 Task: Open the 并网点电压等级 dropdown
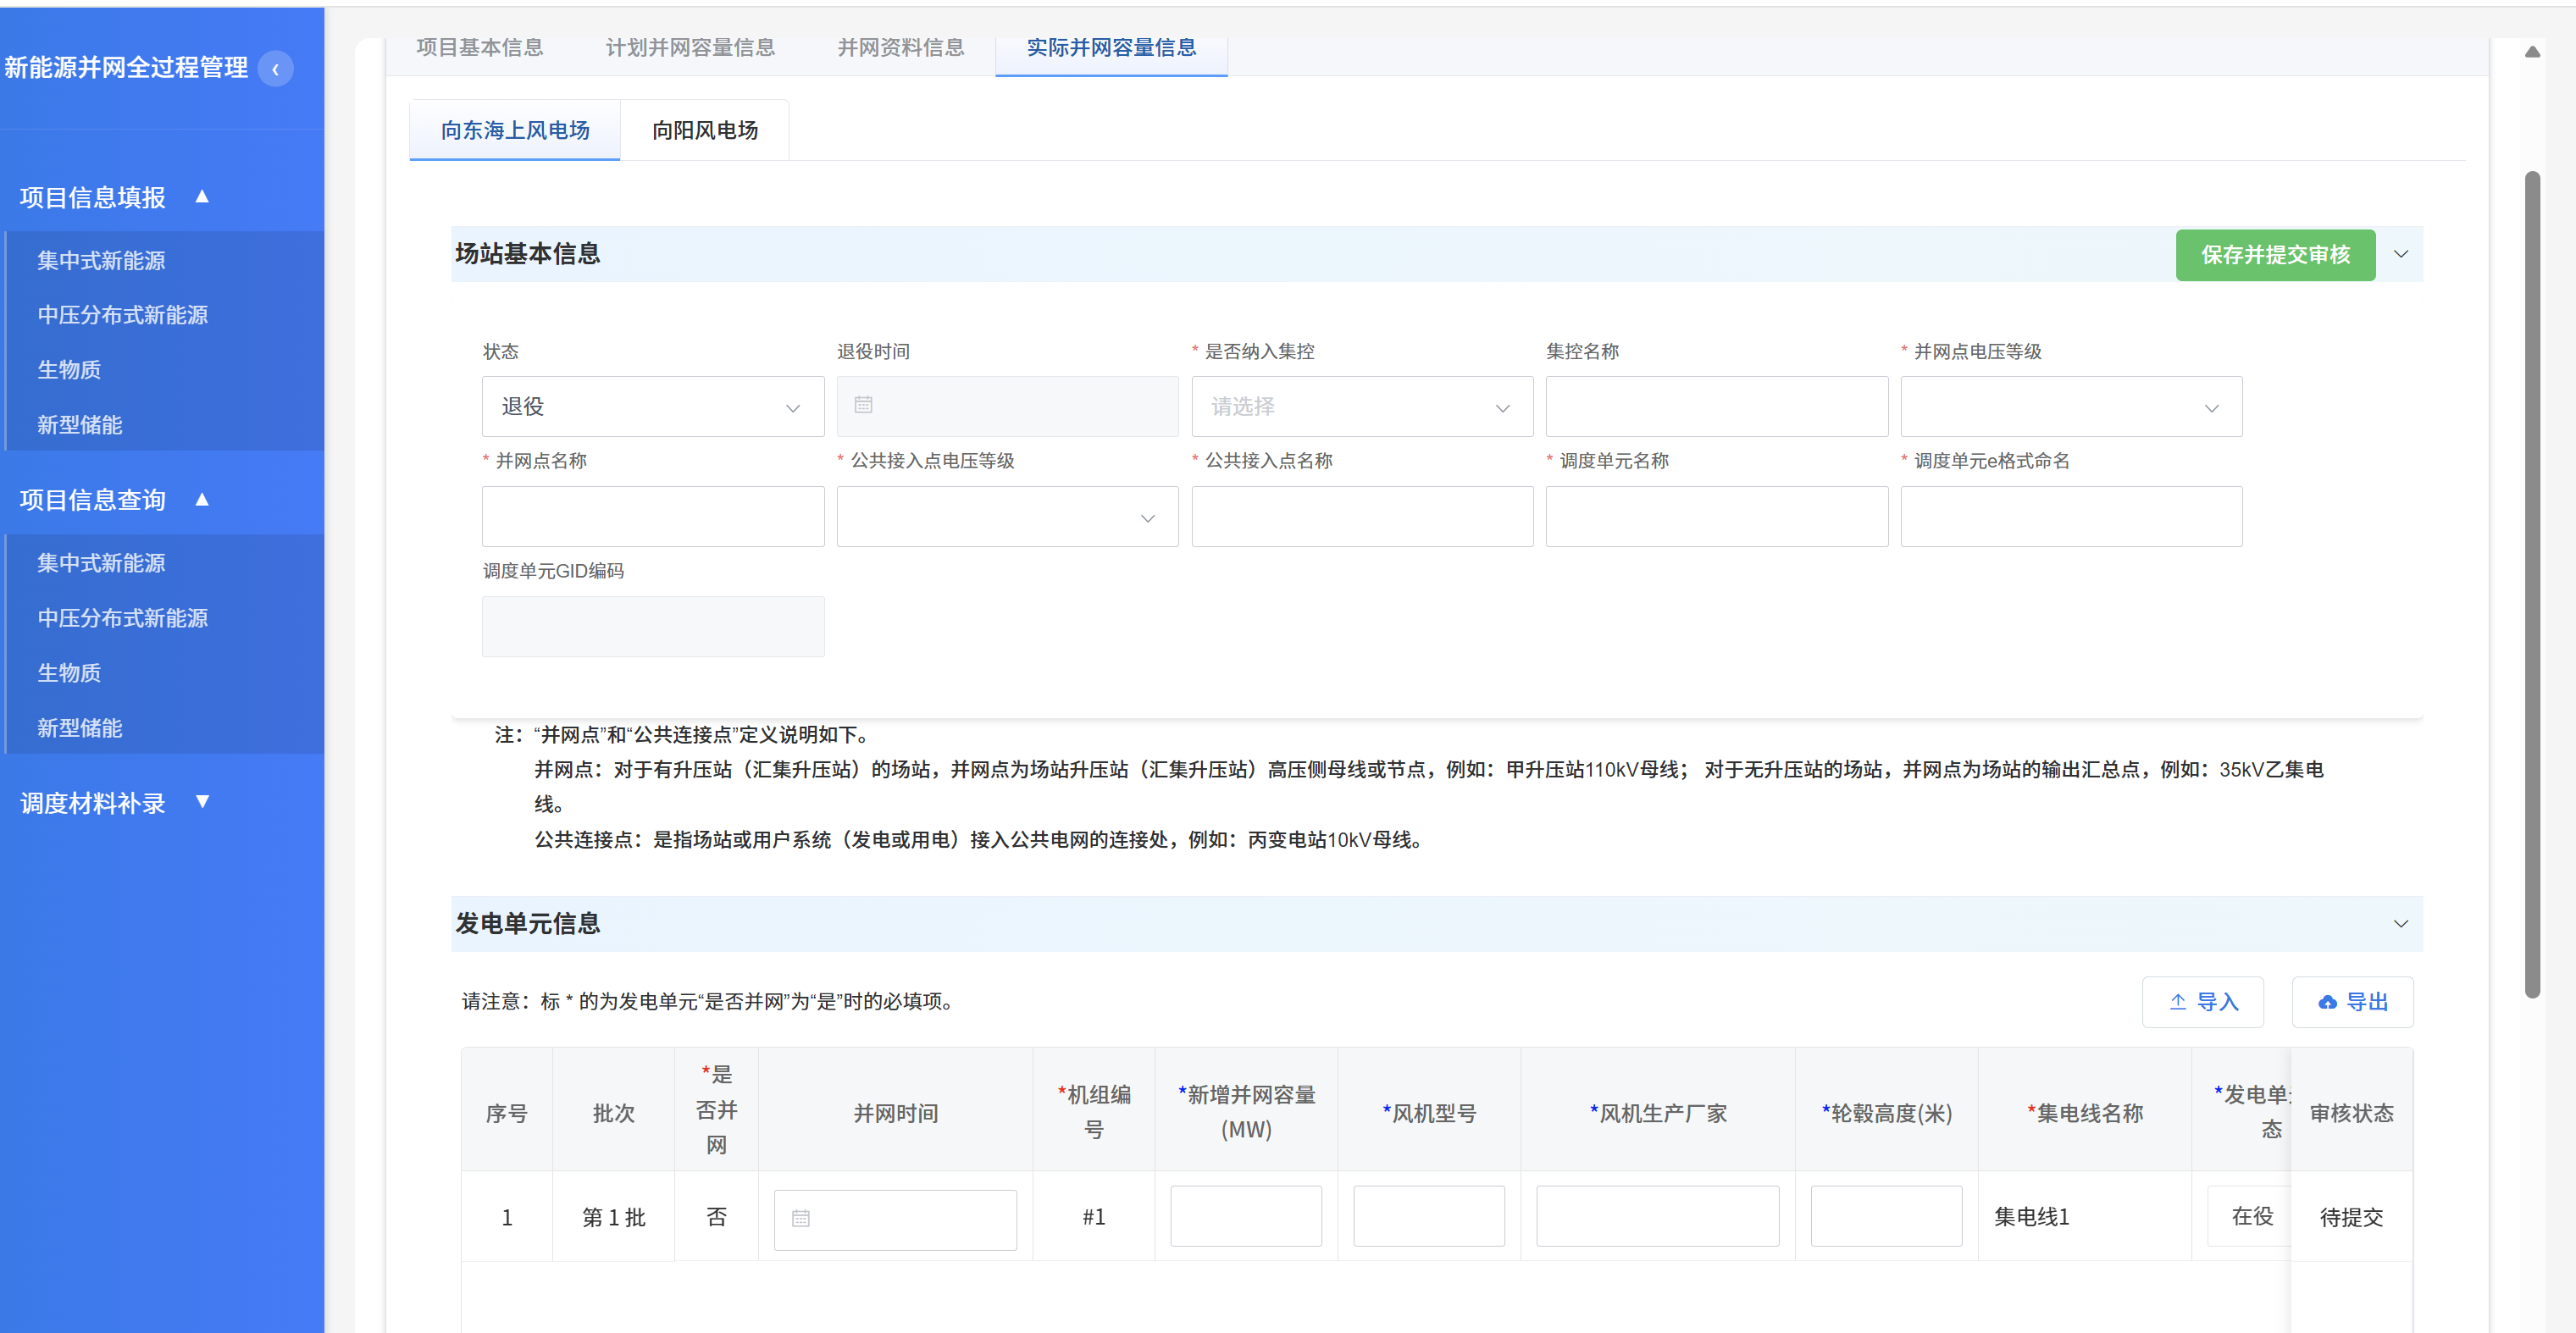[x=2071, y=406]
